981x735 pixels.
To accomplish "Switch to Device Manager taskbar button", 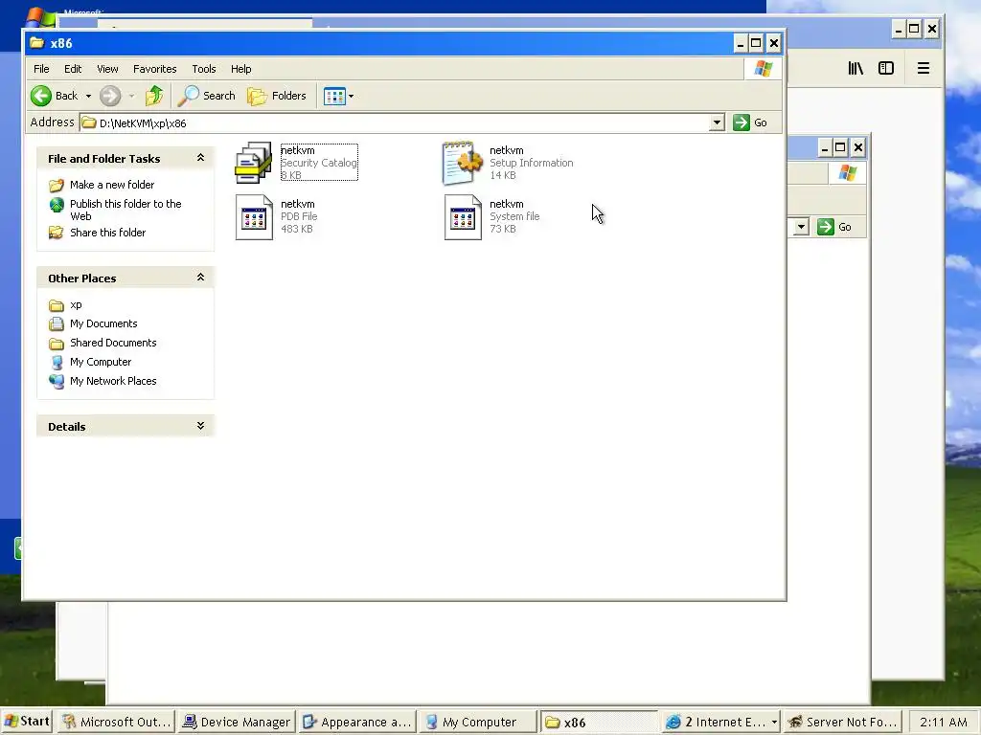I will point(238,722).
